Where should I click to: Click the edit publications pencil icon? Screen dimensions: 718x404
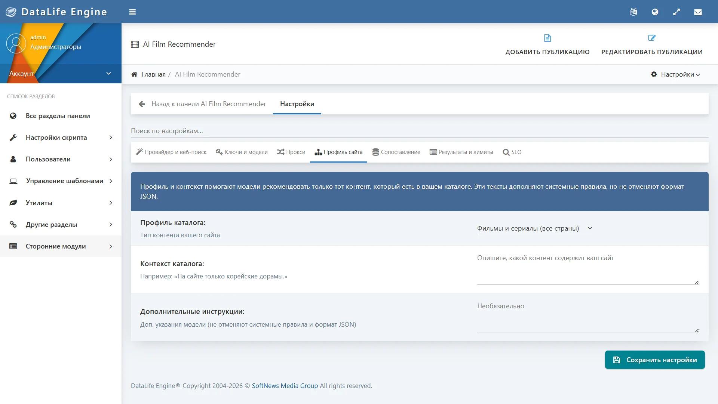652,38
